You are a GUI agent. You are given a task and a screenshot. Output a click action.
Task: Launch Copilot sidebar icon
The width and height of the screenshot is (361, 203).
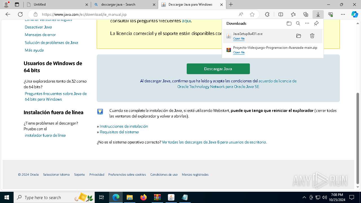coord(355,14)
